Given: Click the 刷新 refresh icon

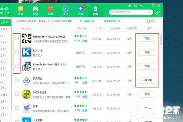Looking at the screenshot, I should (148, 21).
